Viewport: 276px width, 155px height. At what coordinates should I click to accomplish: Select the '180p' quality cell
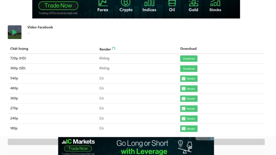point(14,128)
